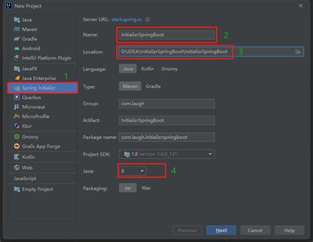Click the Grails App Forge icon

(x=17, y=146)
